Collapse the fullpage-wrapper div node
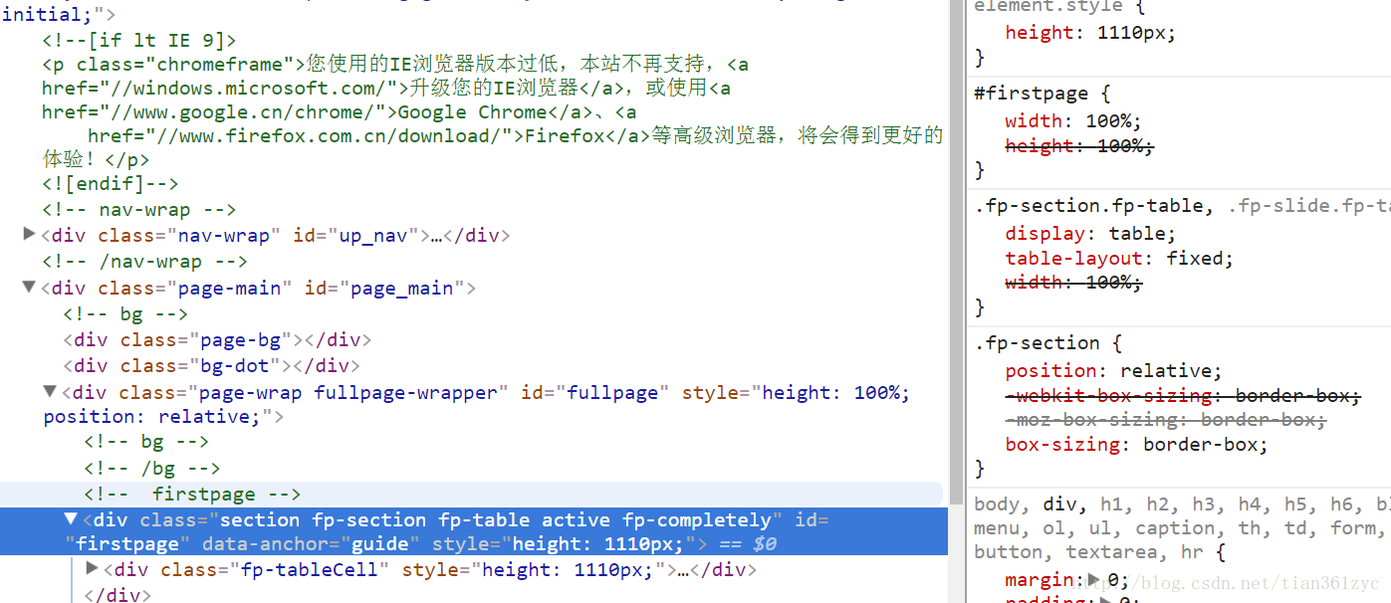Viewport: 1391px width, 603px height. (x=50, y=391)
